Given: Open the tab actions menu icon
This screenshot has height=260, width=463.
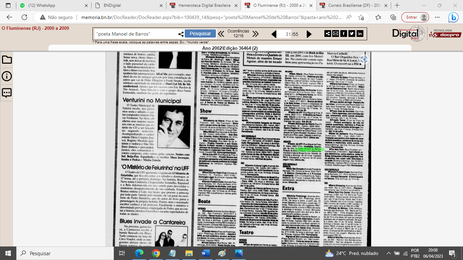Looking at the screenshot, I should coord(8,5).
